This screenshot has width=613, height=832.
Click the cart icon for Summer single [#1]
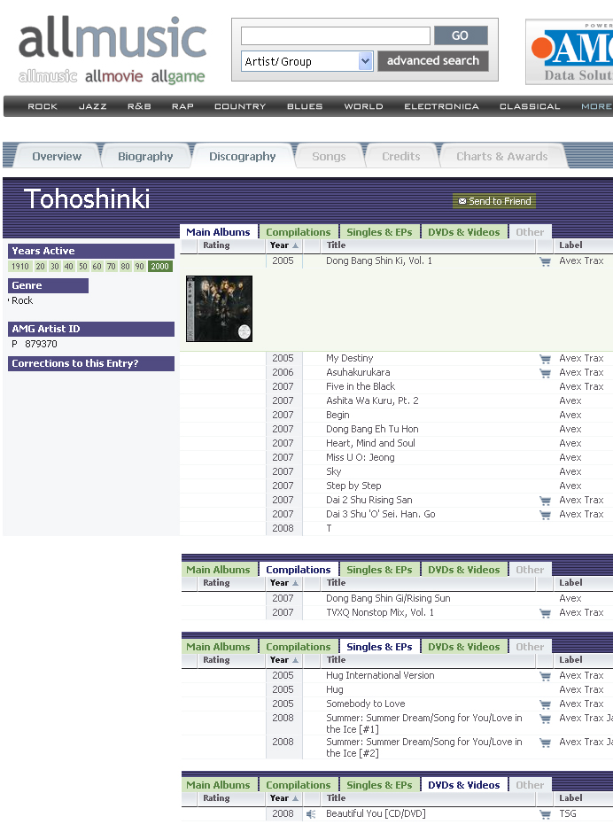click(x=545, y=719)
